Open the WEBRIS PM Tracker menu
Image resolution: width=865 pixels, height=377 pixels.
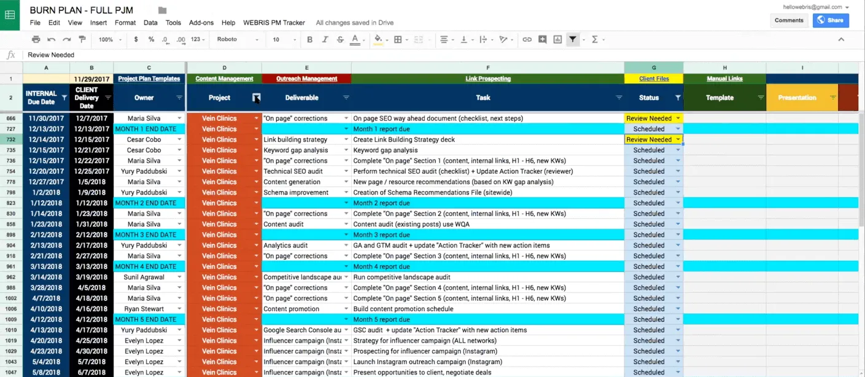click(x=274, y=23)
